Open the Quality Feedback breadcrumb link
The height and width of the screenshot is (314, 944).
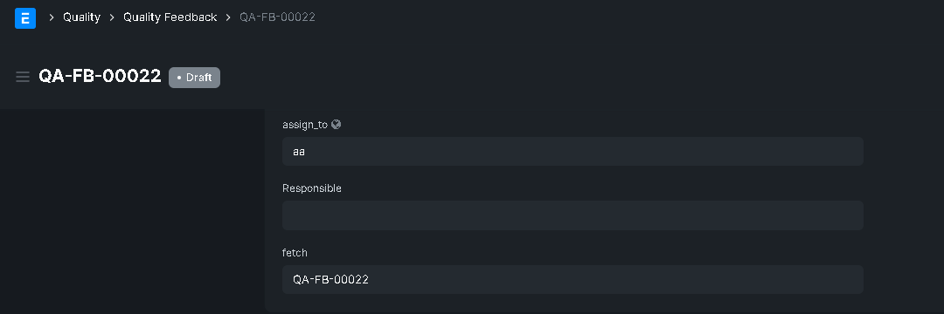pyautogui.click(x=170, y=17)
